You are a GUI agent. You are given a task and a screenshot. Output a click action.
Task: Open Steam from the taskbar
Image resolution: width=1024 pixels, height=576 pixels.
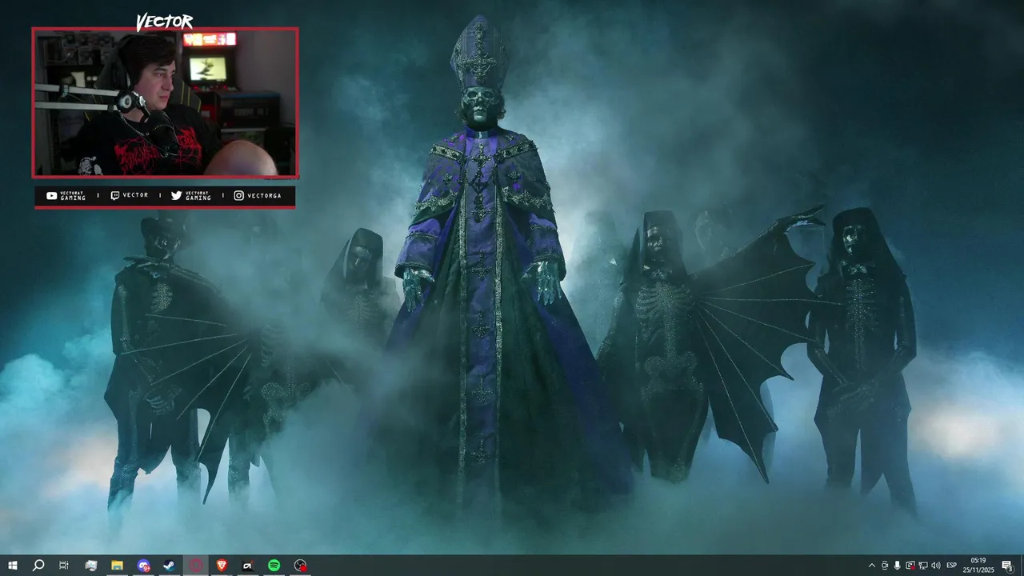(170, 566)
